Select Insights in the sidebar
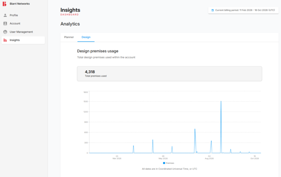Screen dimensions: 281x177 pyautogui.click(x=23, y=40)
